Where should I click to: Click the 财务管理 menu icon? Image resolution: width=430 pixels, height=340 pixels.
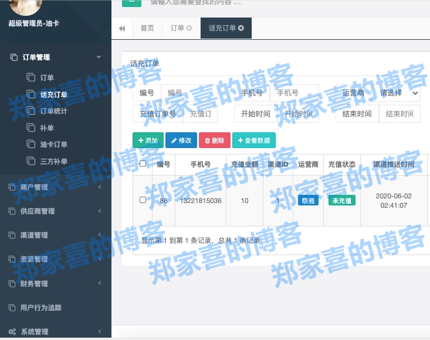[x=12, y=284]
